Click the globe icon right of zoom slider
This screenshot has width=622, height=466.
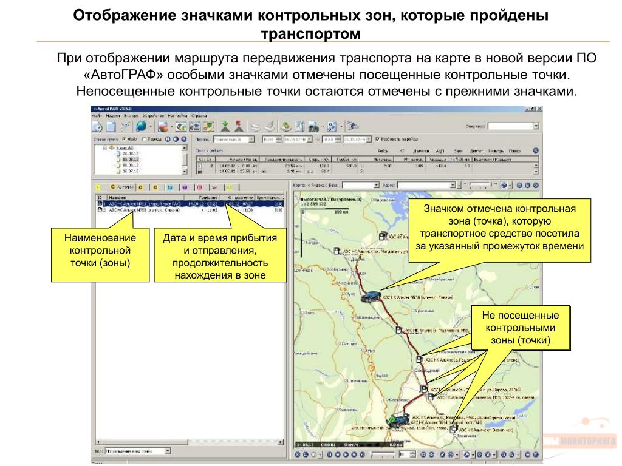pos(504,185)
